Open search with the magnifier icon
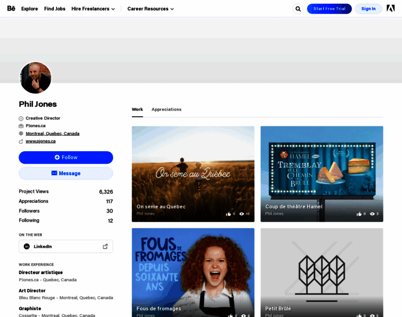This screenshot has width=402, height=317. click(298, 9)
